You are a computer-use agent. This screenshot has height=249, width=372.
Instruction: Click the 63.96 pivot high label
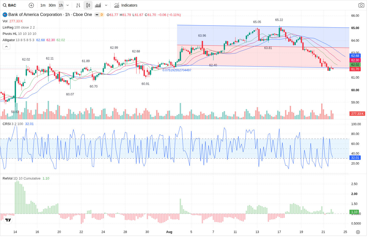click(x=202, y=36)
